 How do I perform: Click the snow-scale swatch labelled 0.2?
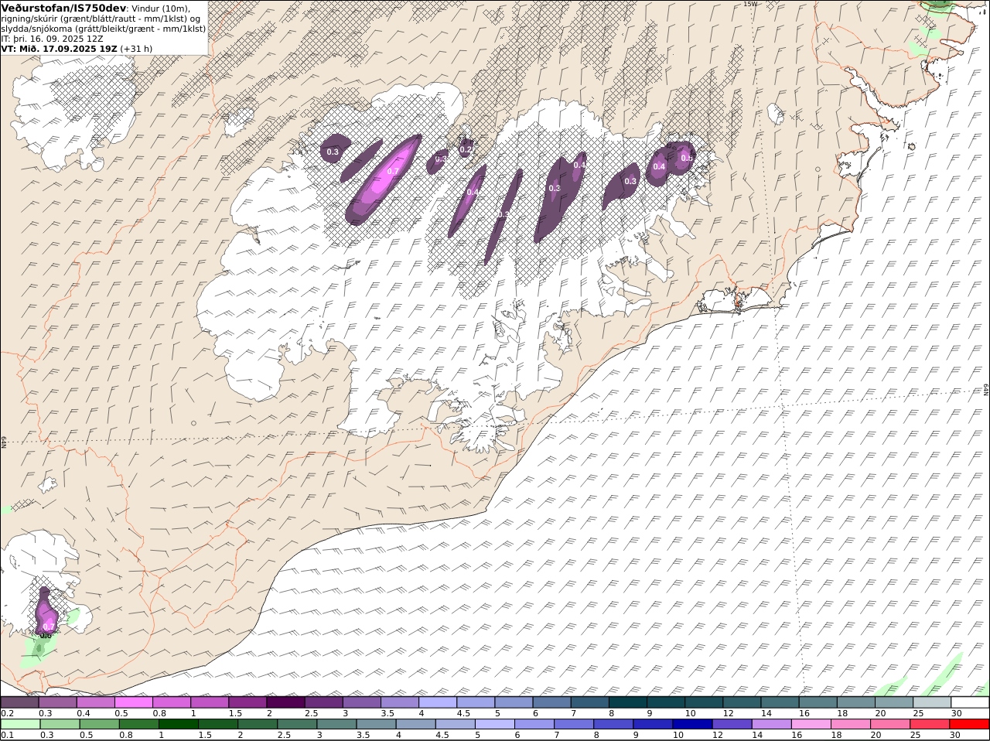point(19,702)
